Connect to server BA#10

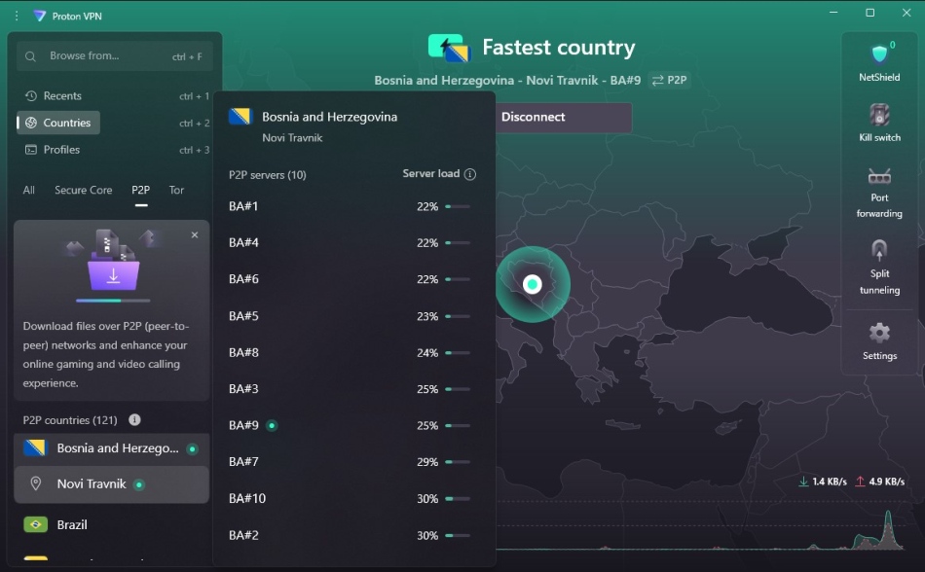[x=353, y=498]
